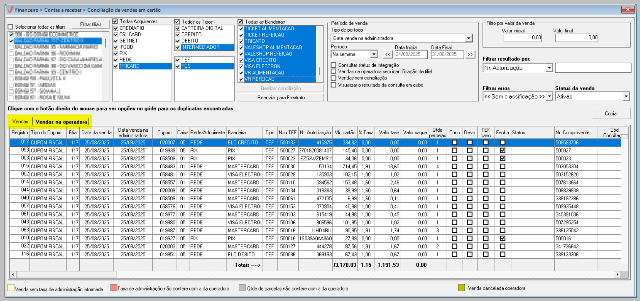640x301 pixels.
Task: Click the application logo in the title bar
Action: tap(10, 10)
